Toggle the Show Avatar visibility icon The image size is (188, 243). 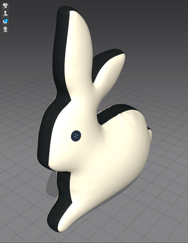[5, 13]
